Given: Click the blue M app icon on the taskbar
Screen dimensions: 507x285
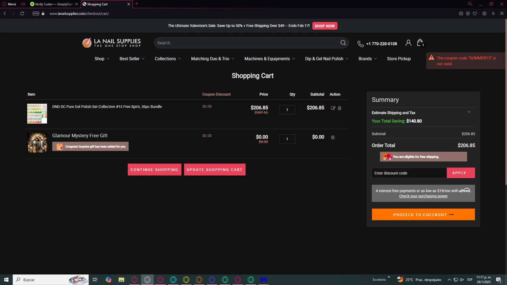Looking at the screenshot, I should [x=264, y=280].
